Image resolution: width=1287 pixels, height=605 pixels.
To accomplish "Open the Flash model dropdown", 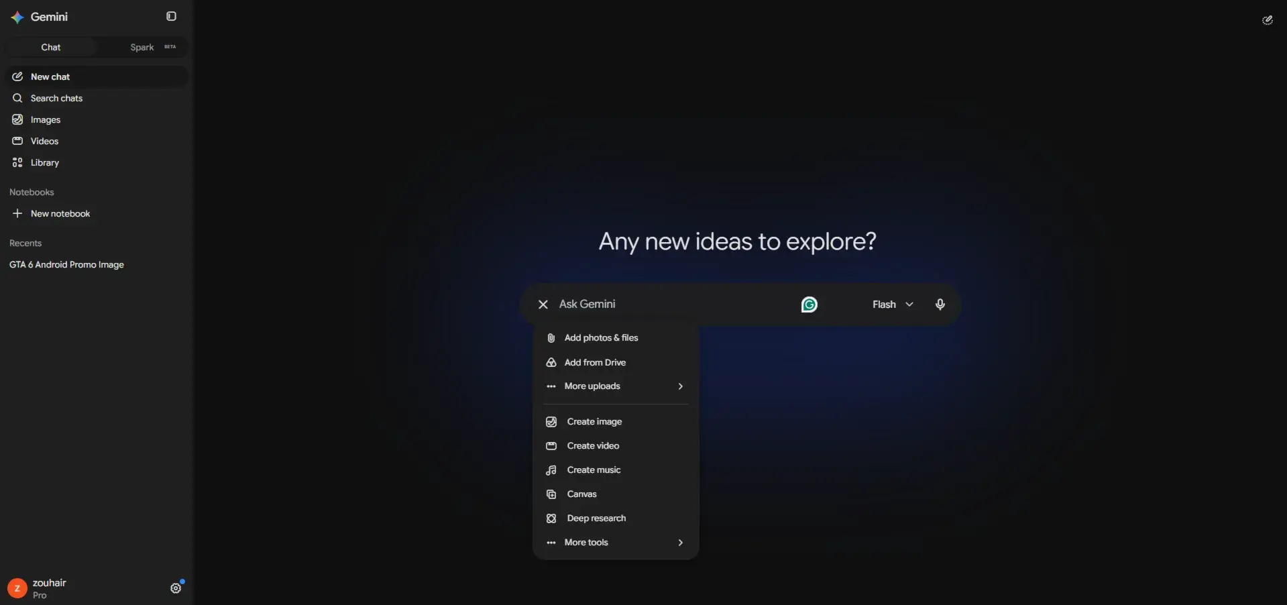I will click(893, 305).
